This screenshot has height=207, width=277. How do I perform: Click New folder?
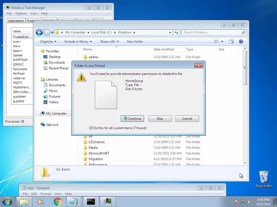click(x=135, y=42)
